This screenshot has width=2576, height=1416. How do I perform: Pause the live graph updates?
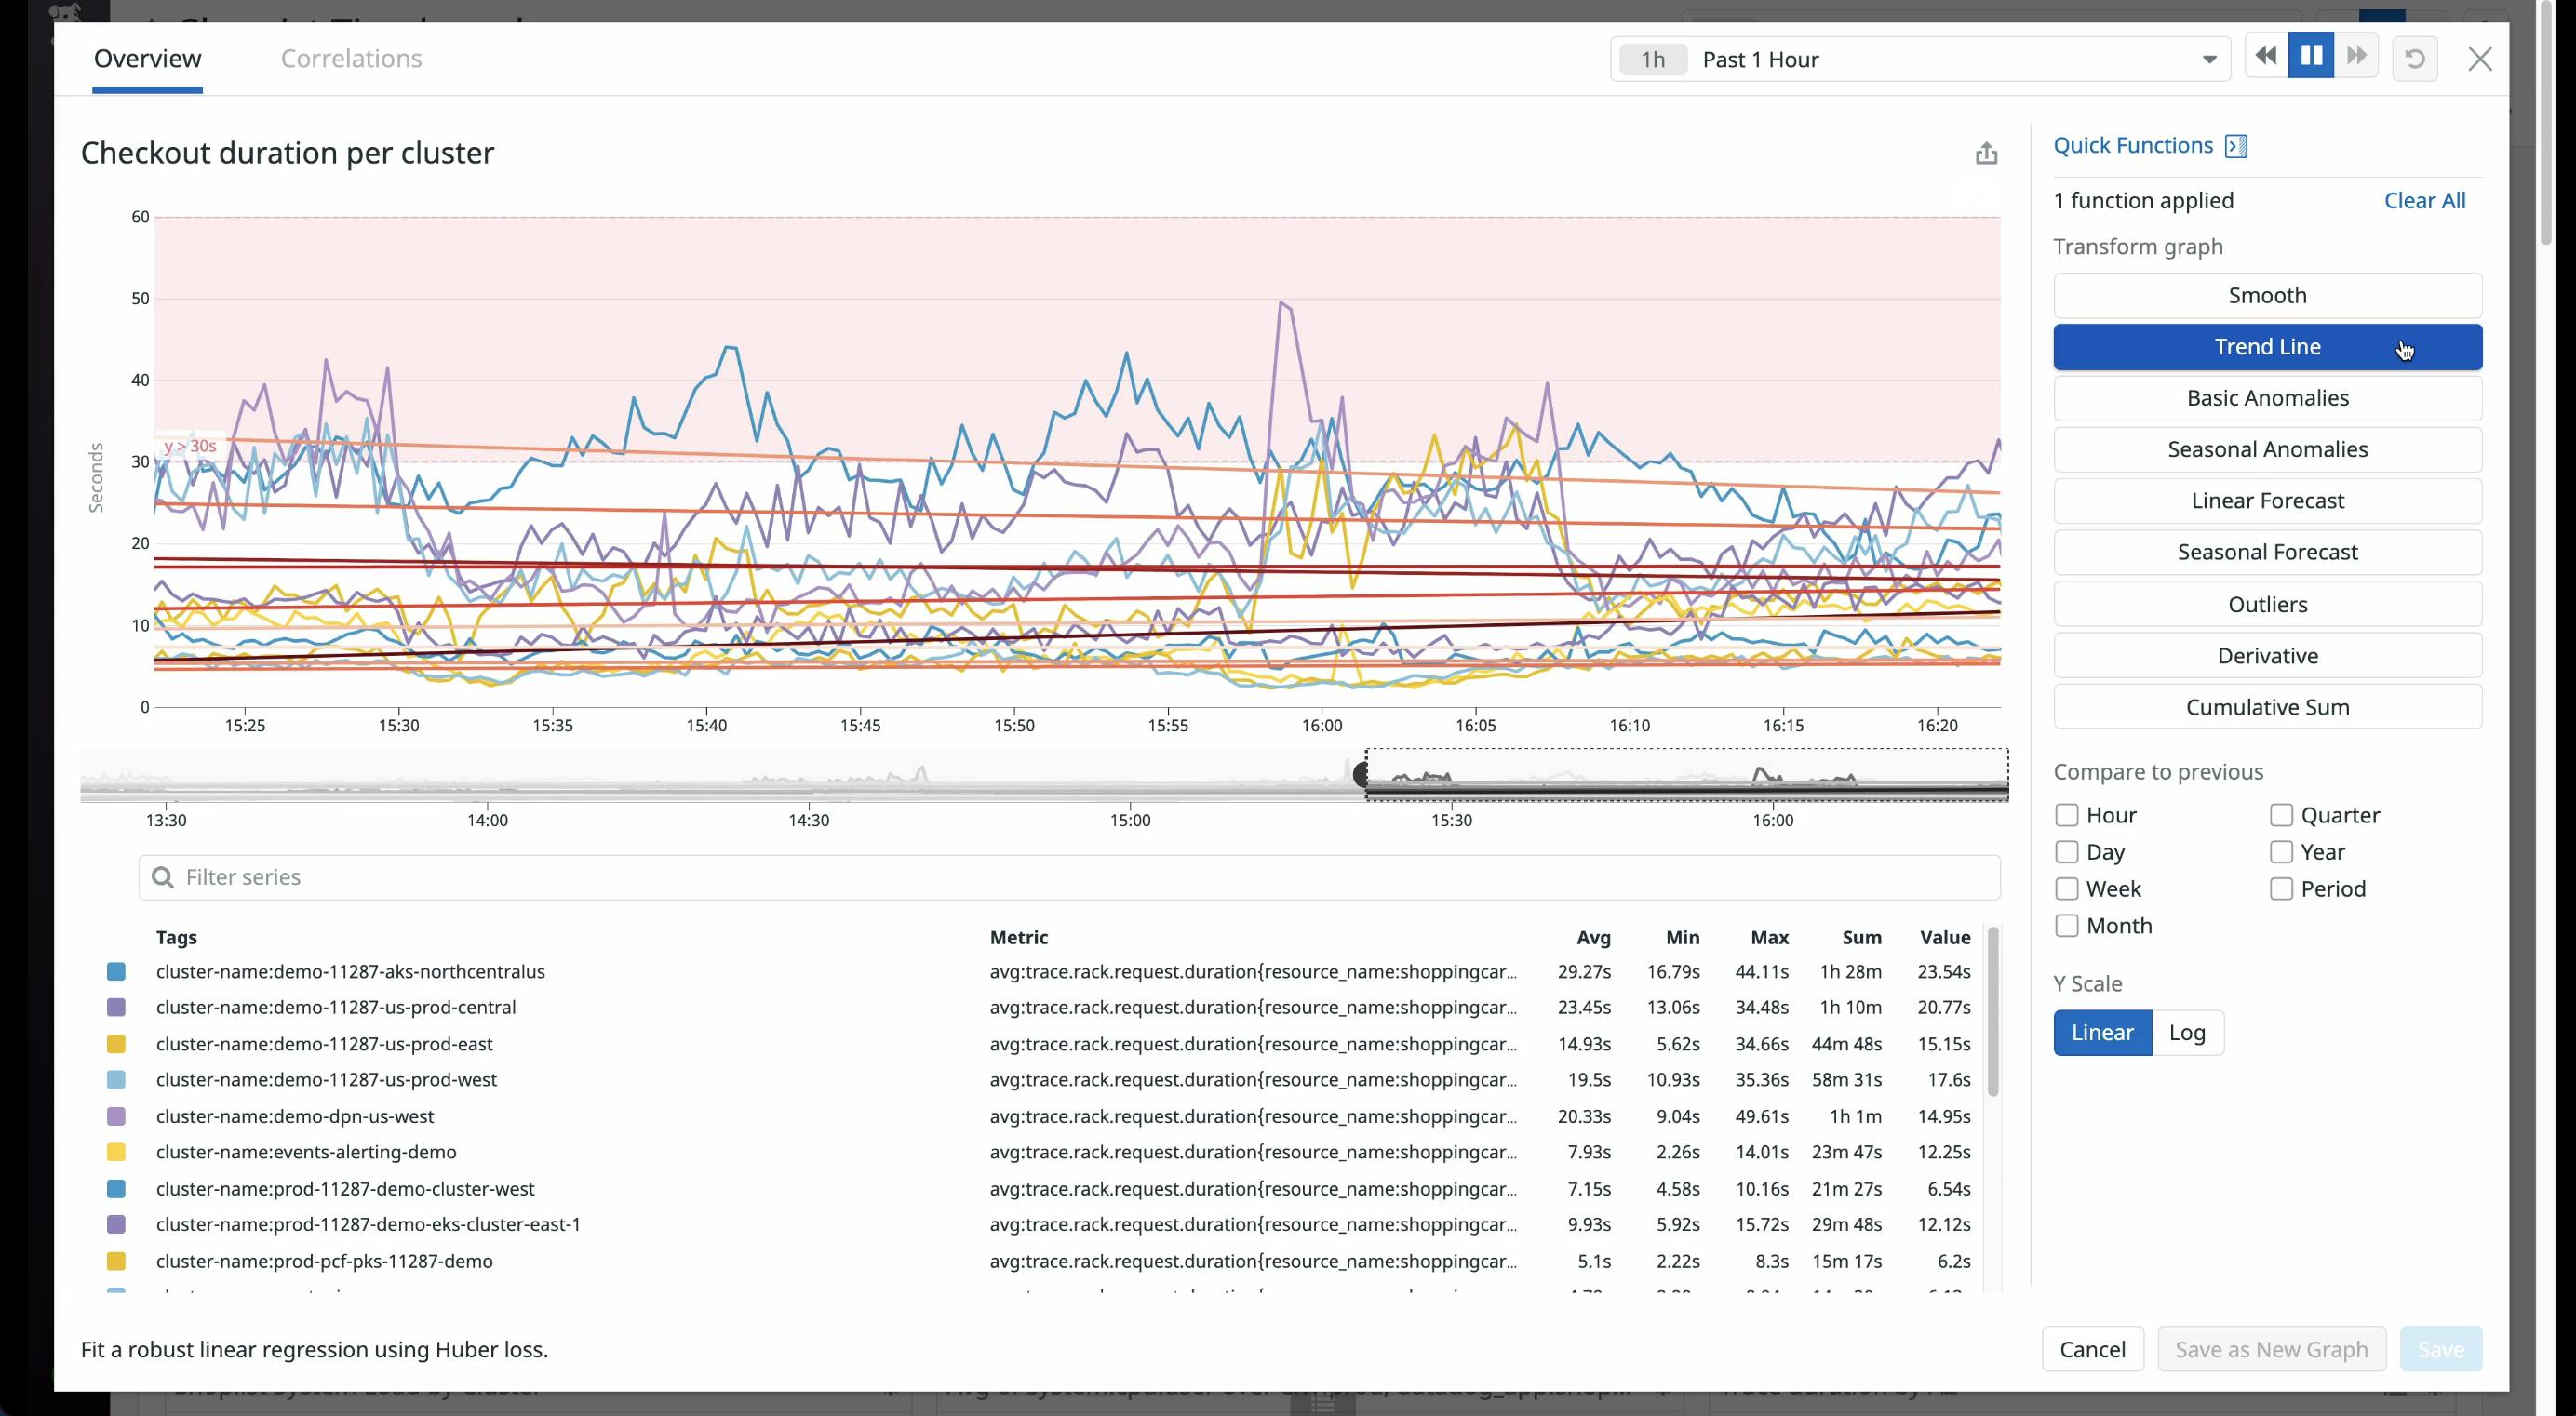[2311, 56]
